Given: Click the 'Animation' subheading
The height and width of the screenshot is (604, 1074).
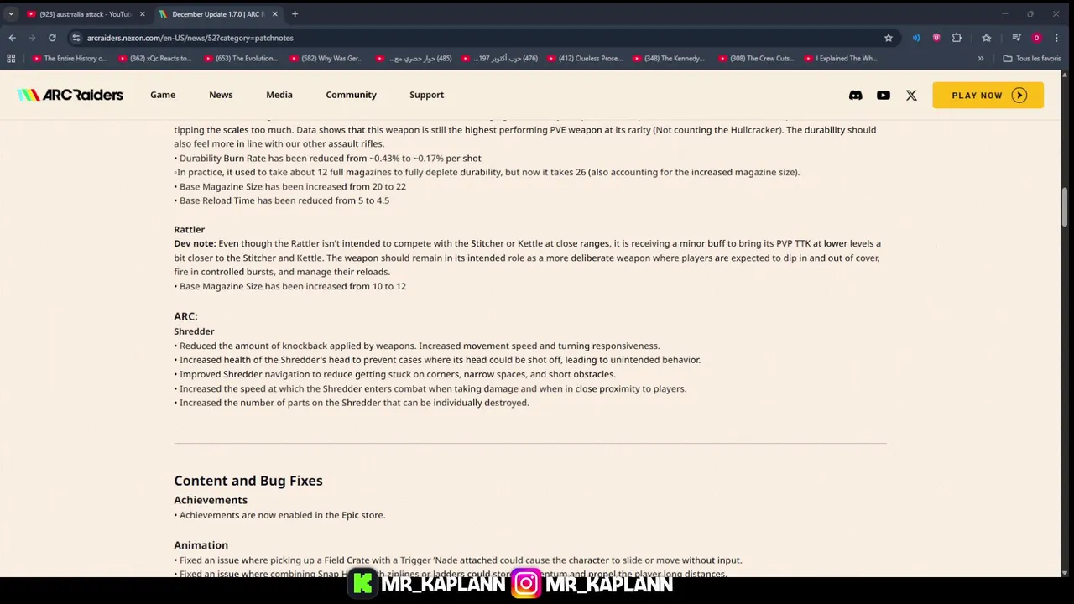Looking at the screenshot, I should pyautogui.click(x=201, y=545).
